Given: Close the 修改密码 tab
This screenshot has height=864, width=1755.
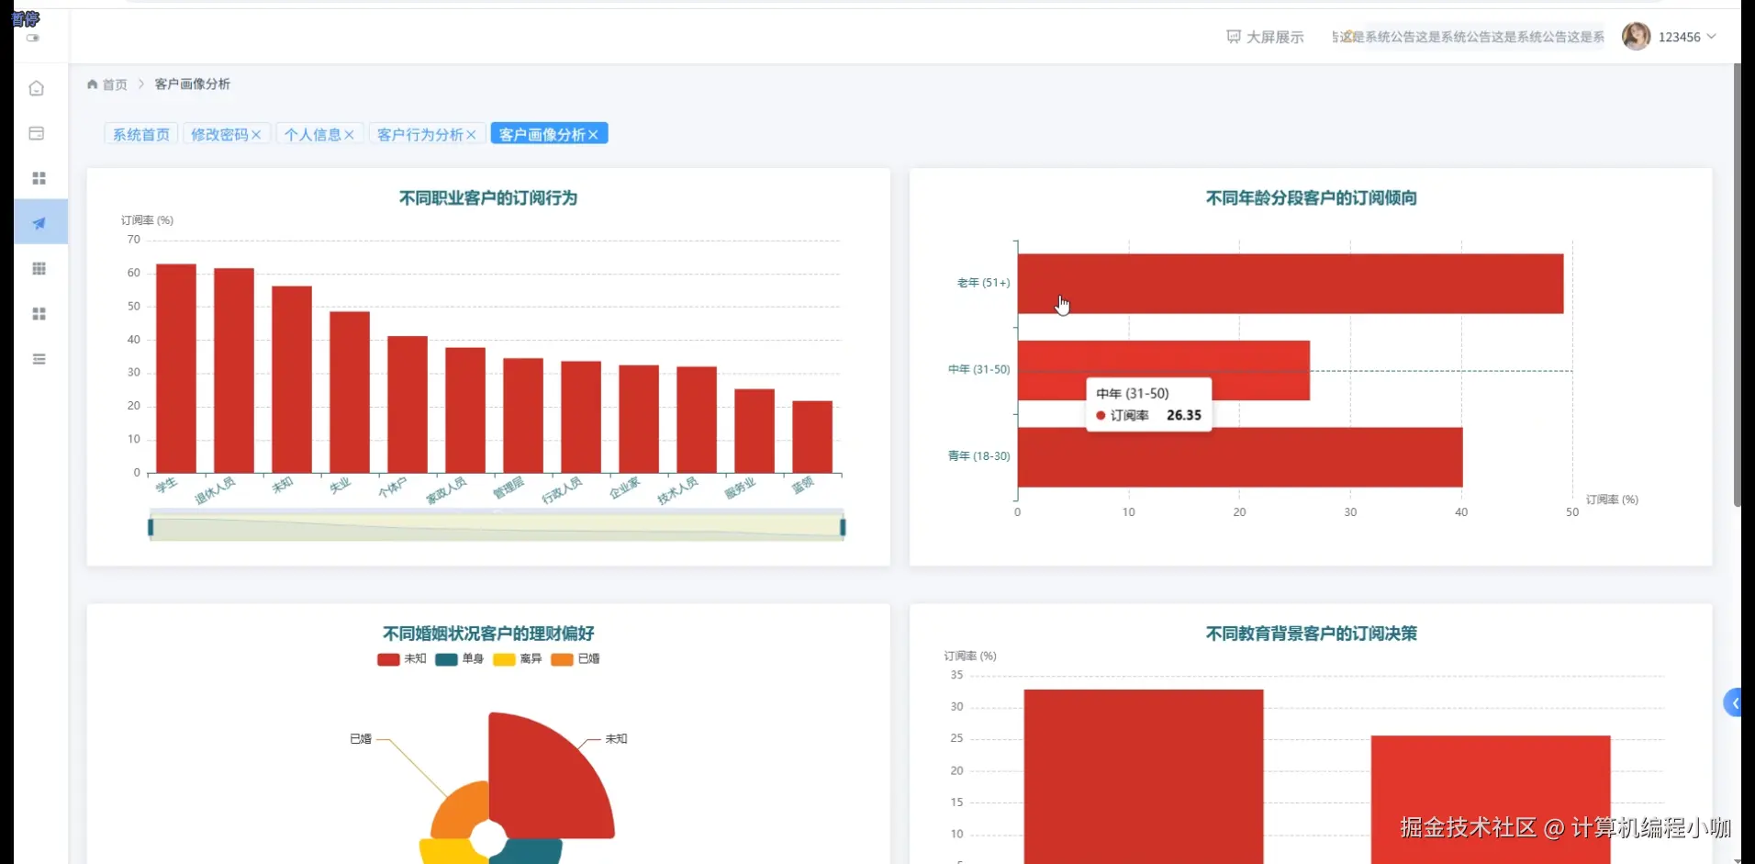Looking at the screenshot, I should coord(256,135).
